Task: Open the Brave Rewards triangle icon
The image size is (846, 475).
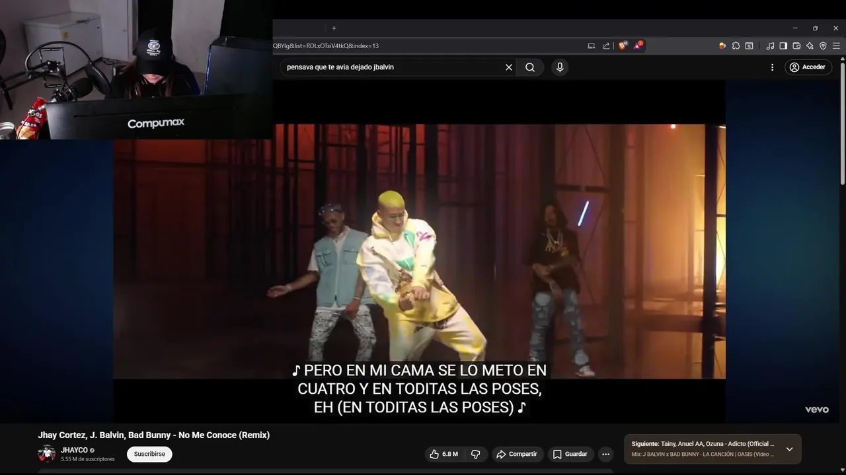Action: coord(638,46)
